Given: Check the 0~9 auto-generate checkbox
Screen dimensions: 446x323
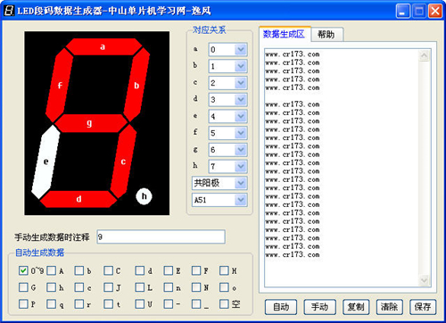Looking at the screenshot, I should pos(23,270).
